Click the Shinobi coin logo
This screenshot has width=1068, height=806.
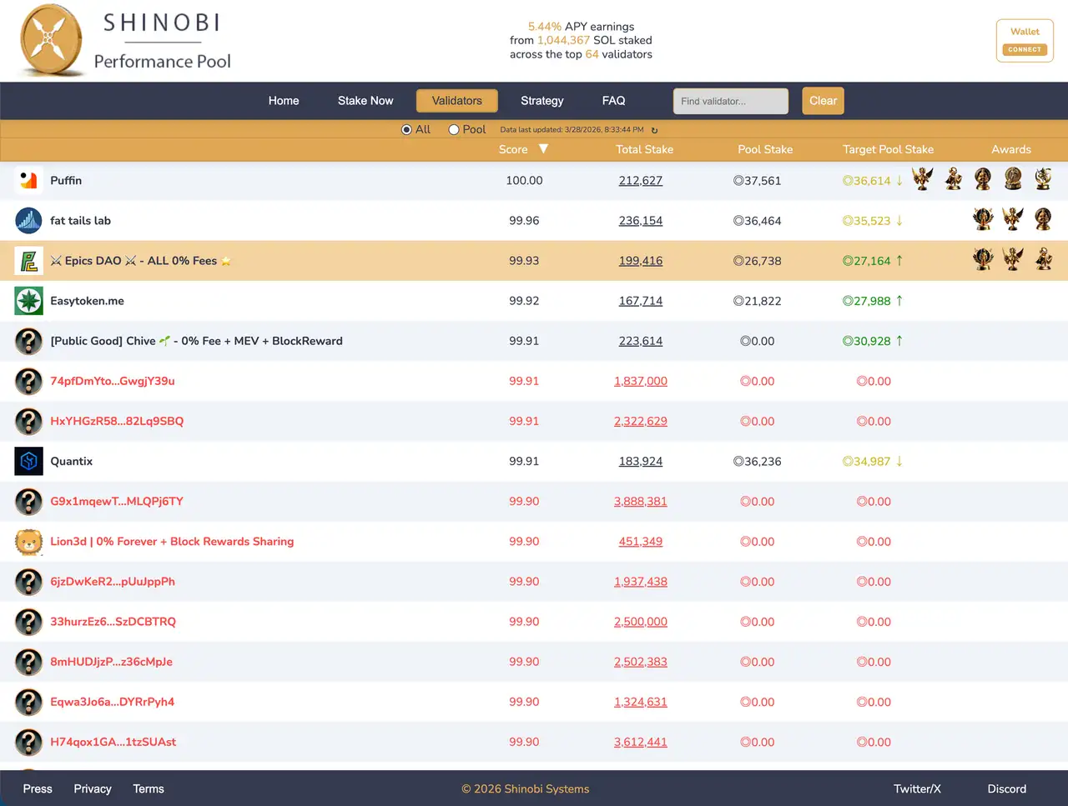coord(50,39)
